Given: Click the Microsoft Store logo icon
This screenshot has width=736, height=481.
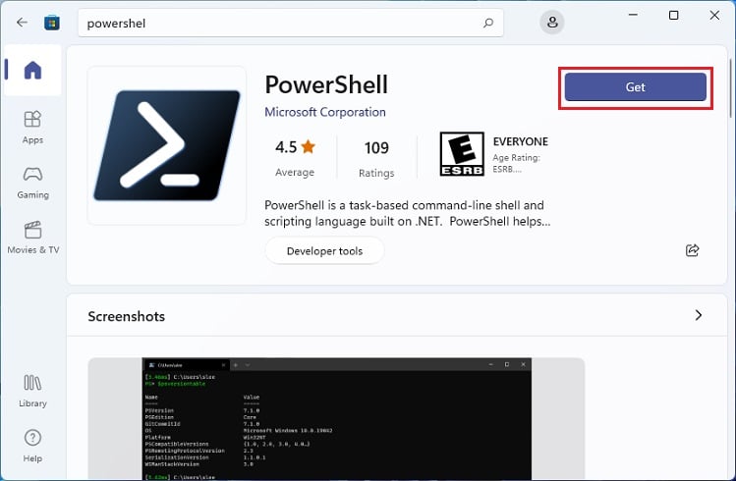Looking at the screenshot, I should tap(52, 23).
